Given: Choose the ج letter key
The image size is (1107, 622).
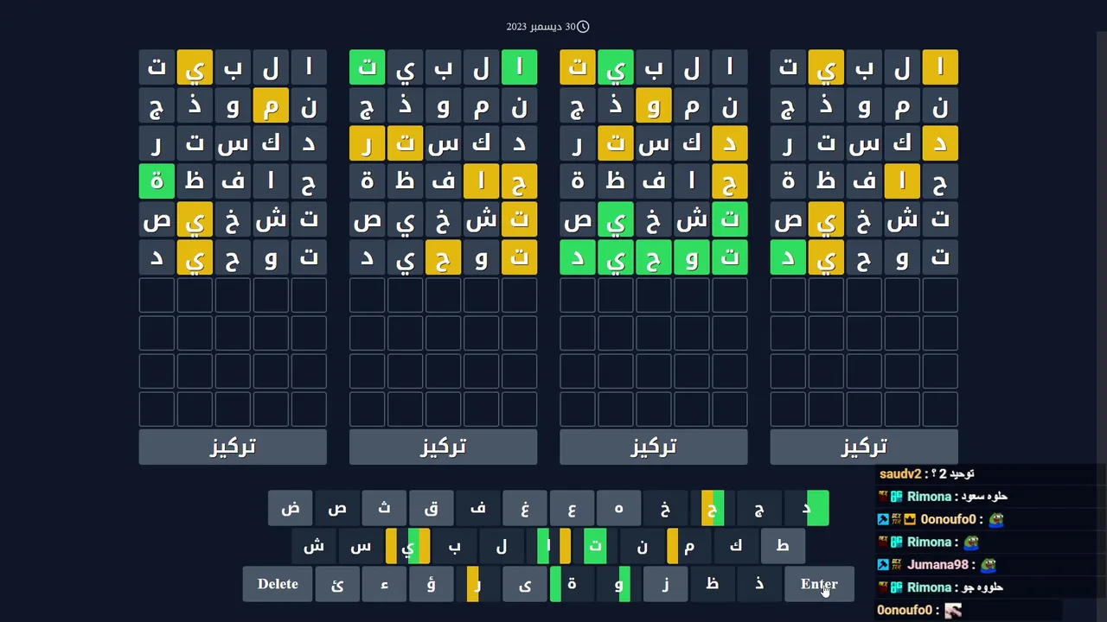Looking at the screenshot, I should (758, 508).
